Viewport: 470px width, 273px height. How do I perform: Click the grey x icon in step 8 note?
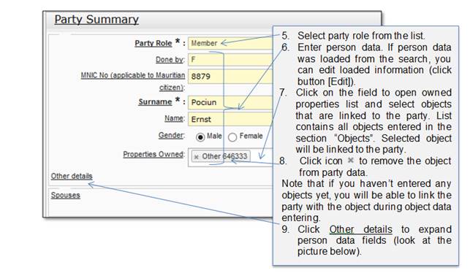[350, 161]
